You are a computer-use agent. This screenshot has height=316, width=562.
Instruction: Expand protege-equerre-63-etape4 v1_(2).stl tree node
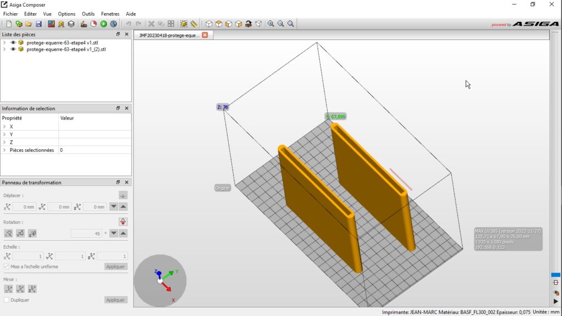(x=4, y=49)
